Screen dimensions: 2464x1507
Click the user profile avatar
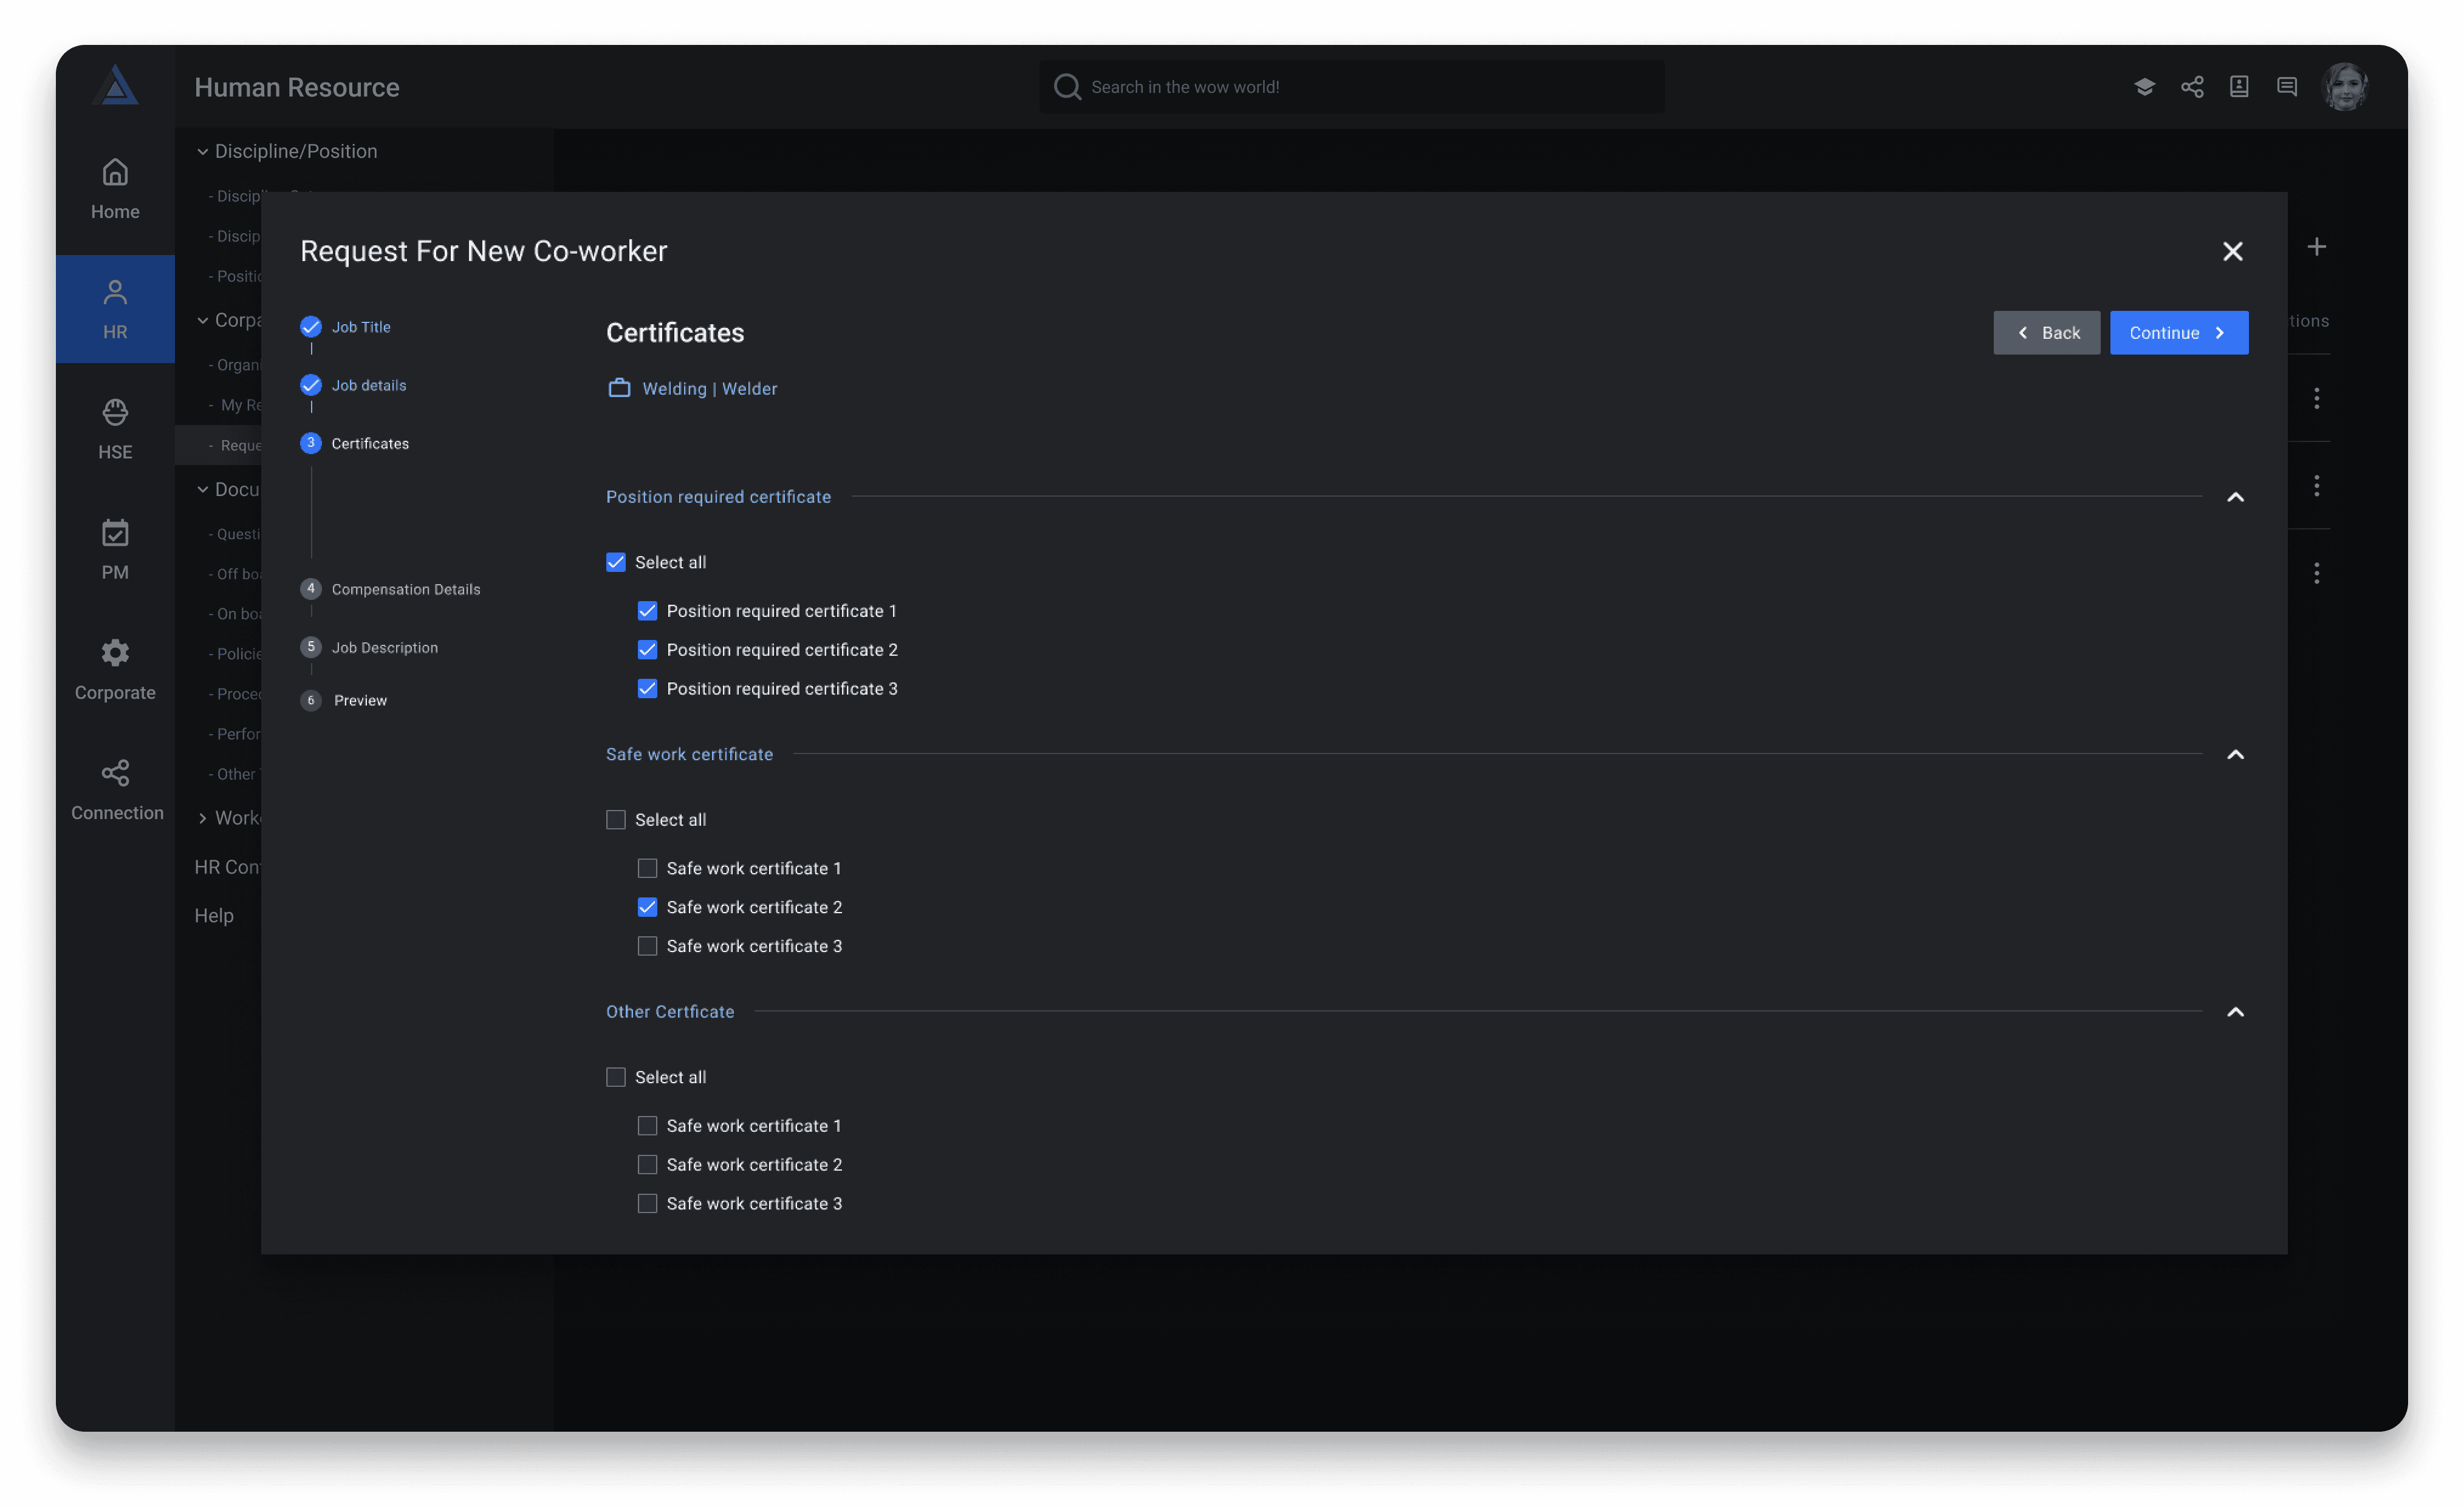click(2344, 87)
